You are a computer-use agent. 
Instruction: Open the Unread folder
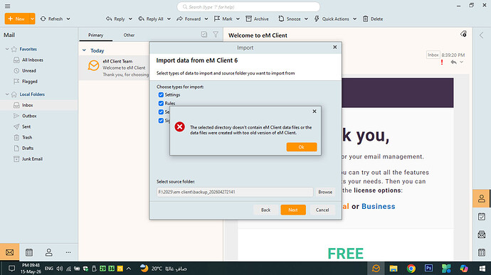(28, 71)
